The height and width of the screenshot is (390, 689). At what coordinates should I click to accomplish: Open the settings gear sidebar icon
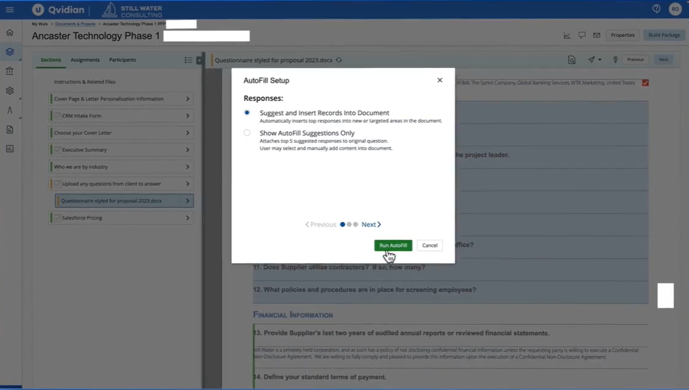click(10, 91)
